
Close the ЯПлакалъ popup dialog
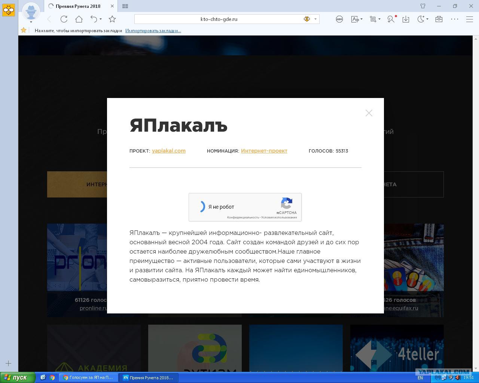pyautogui.click(x=369, y=113)
